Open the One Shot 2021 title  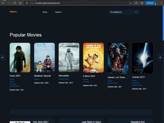pos(40,122)
